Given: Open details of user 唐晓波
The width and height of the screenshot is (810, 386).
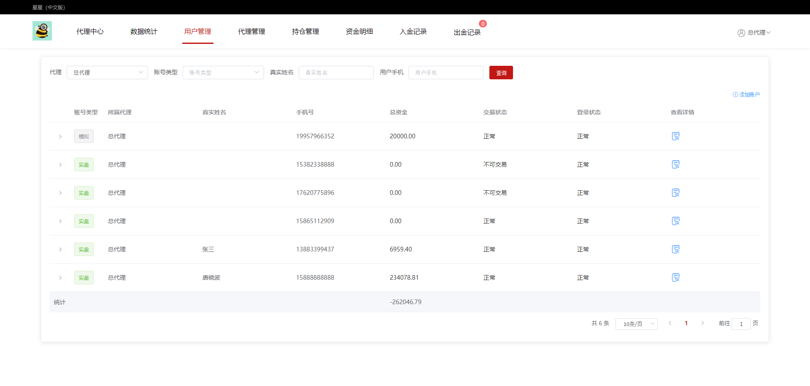Looking at the screenshot, I should (x=675, y=278).
